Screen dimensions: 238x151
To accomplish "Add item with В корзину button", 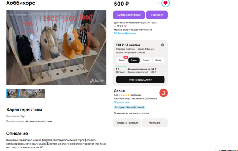I will click(x=157, y=15).
